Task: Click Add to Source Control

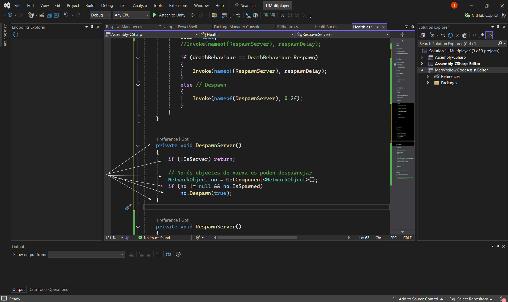Action: click(418, 299)
